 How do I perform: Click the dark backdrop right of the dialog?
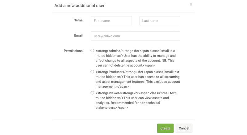pos(221,67)
